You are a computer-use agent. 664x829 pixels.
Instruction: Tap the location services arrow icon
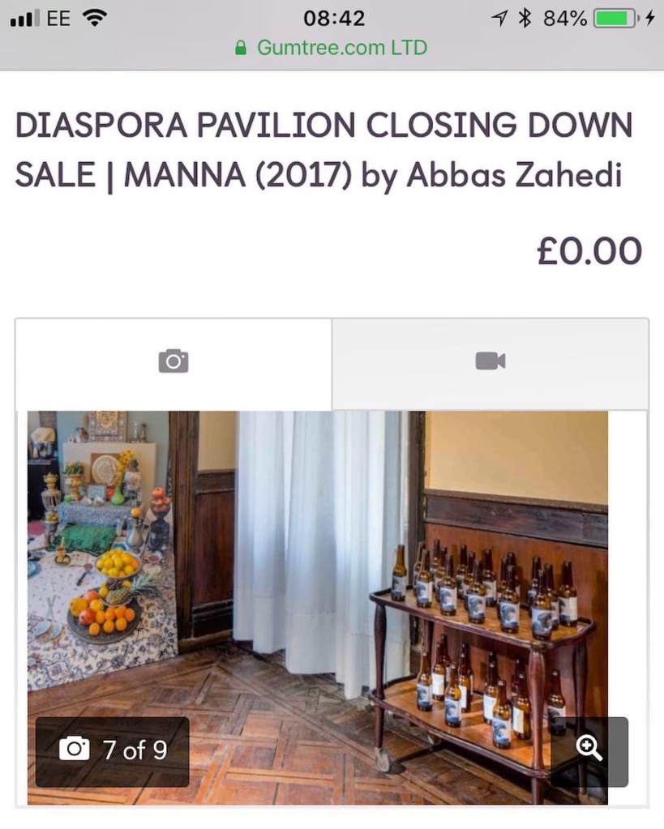click(x=499, y=19)
